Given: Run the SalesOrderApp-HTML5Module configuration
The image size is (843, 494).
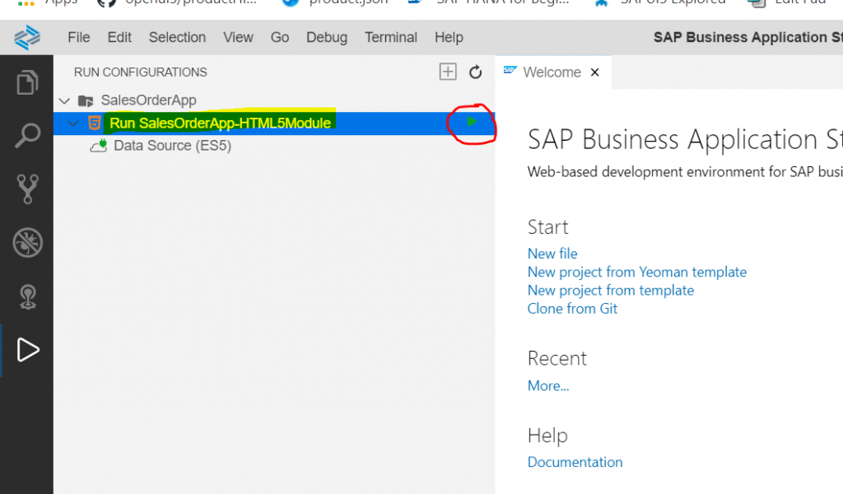Looking at the screenshot, I should pos(472,122).
